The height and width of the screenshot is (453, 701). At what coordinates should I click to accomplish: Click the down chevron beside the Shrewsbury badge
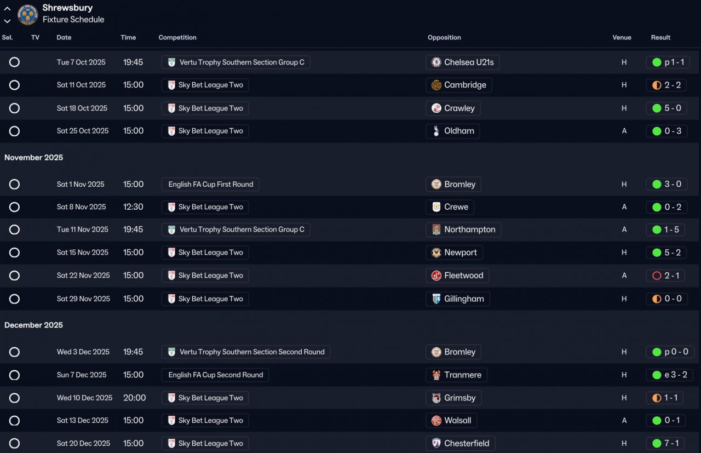coord(8,21)
